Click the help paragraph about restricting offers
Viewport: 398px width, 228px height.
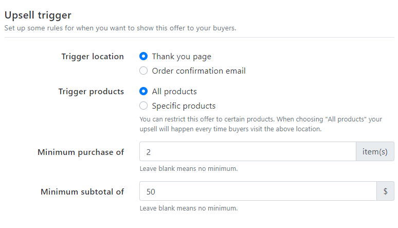261,124
